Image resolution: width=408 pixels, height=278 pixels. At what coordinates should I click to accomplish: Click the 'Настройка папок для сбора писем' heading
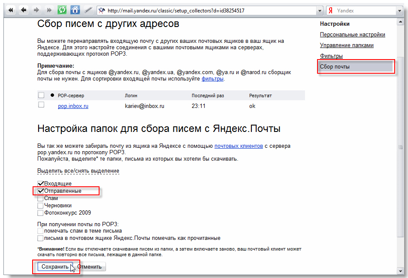(159, 129)
